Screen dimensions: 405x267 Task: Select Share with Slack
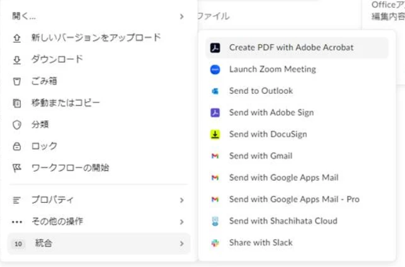(297, 243)
